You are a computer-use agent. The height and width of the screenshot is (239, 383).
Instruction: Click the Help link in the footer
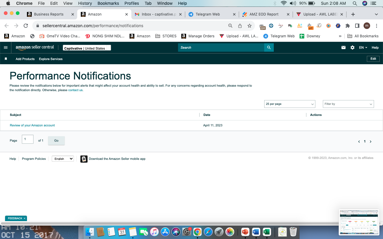tap(13, 159)
